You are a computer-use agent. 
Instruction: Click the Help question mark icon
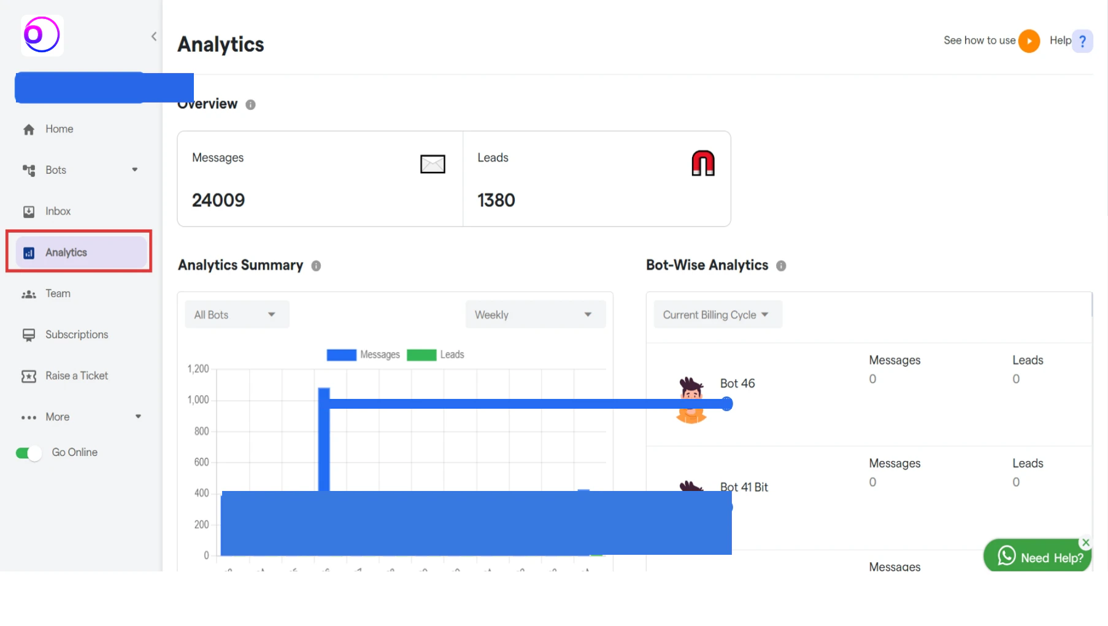pyautogui.click(x=1083, y=41)
